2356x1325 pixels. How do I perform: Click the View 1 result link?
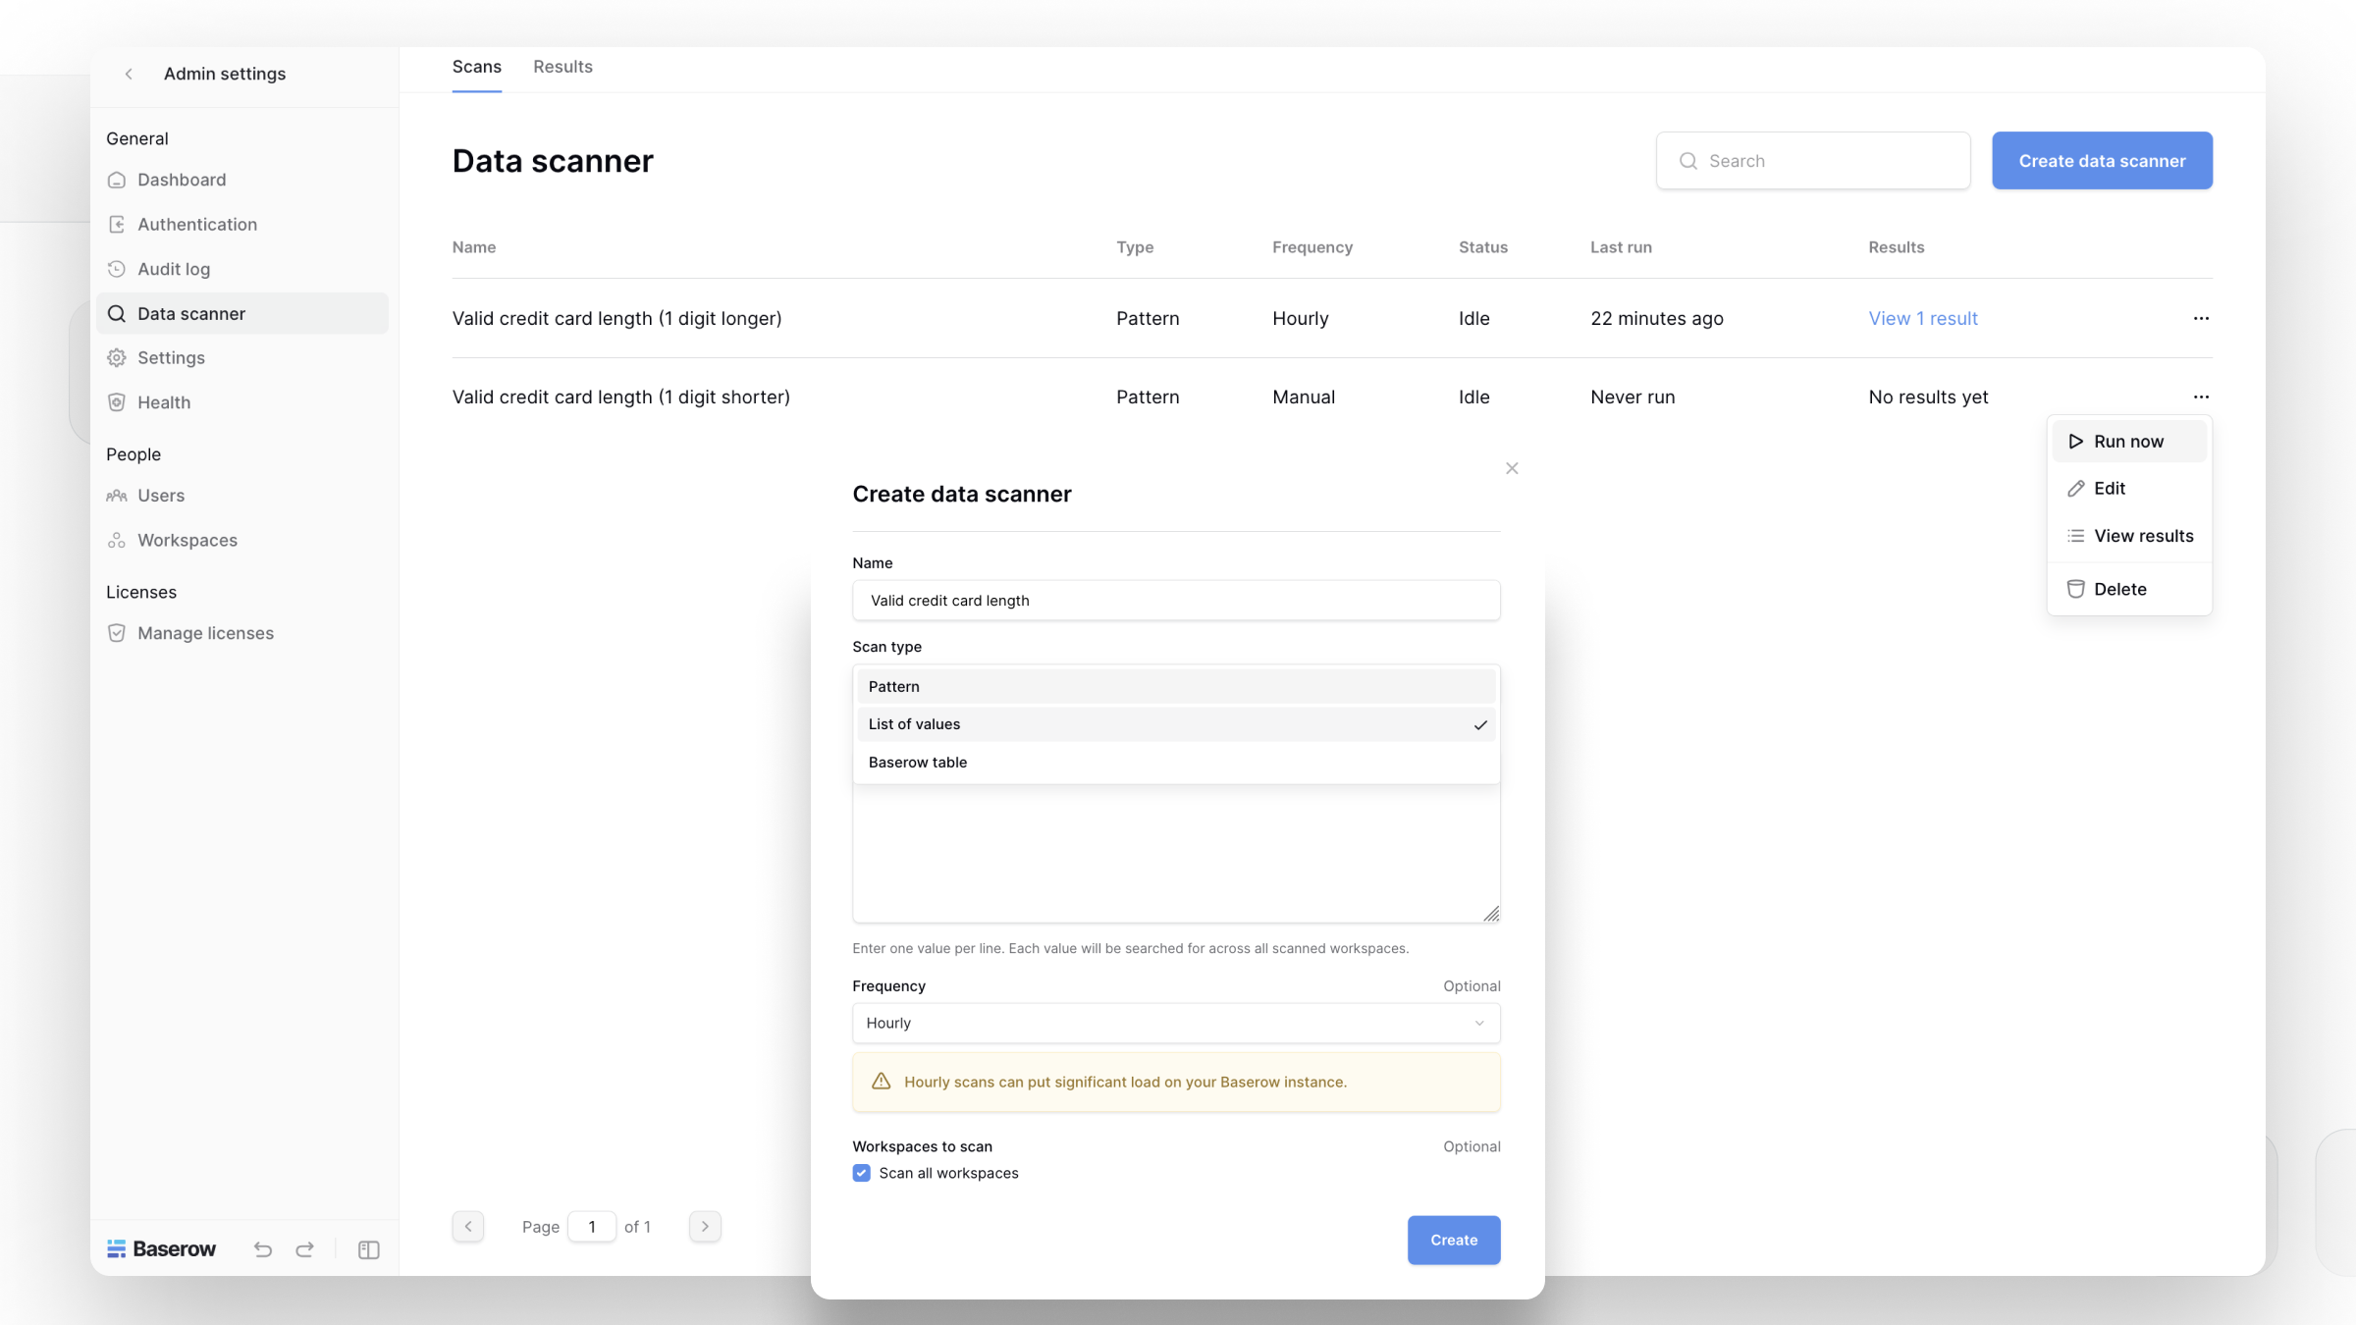coord(1922,318)
